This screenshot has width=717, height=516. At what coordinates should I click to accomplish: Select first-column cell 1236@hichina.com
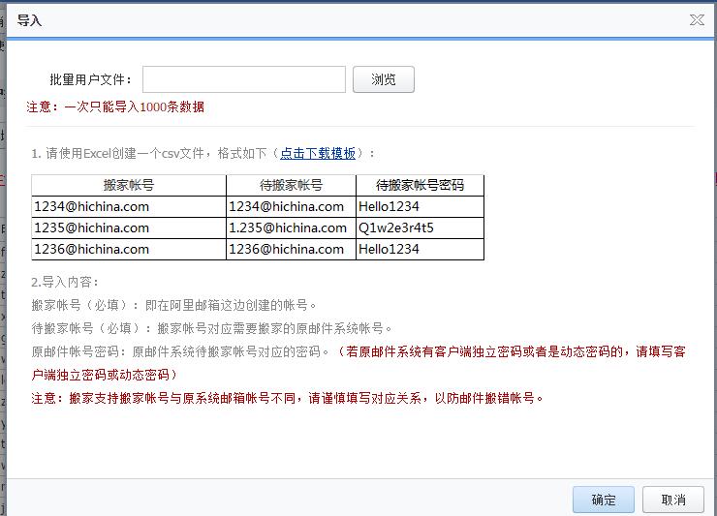[91, 249]
